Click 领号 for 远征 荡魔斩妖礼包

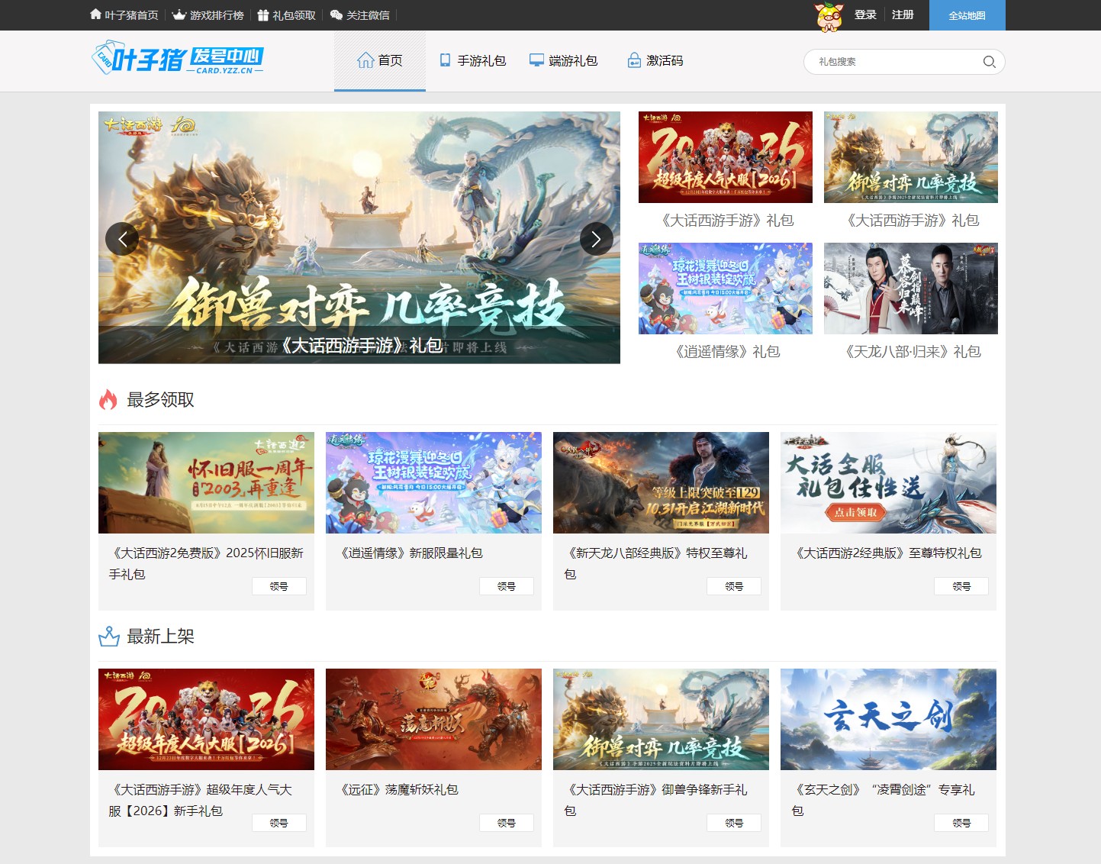pyautogui.click(x=506, y=823)
